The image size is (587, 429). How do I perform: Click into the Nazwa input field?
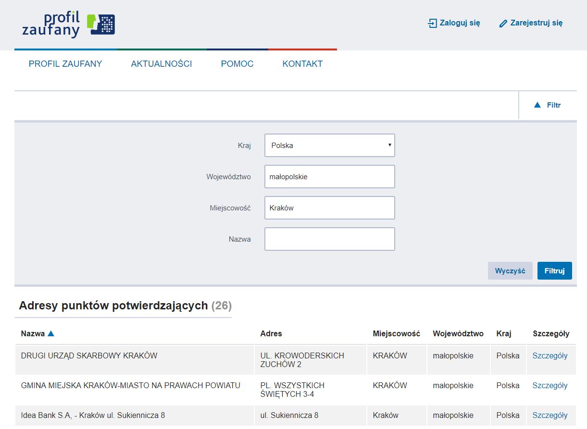(x=329, y=239)
